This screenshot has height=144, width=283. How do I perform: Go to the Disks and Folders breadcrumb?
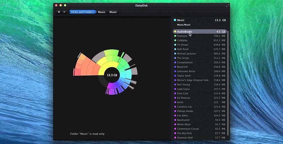[82, 12]
